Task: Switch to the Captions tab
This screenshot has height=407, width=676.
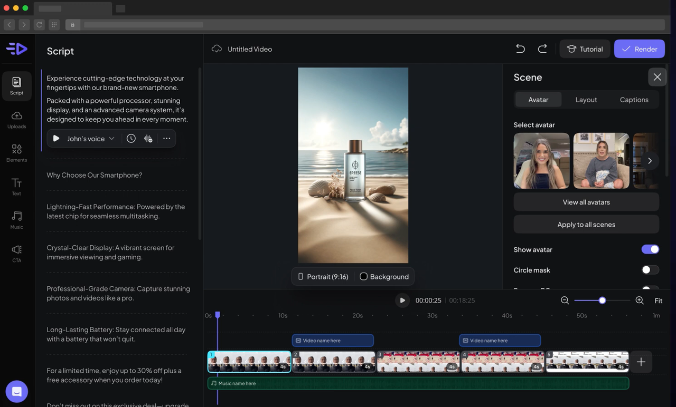Action: 634,100
